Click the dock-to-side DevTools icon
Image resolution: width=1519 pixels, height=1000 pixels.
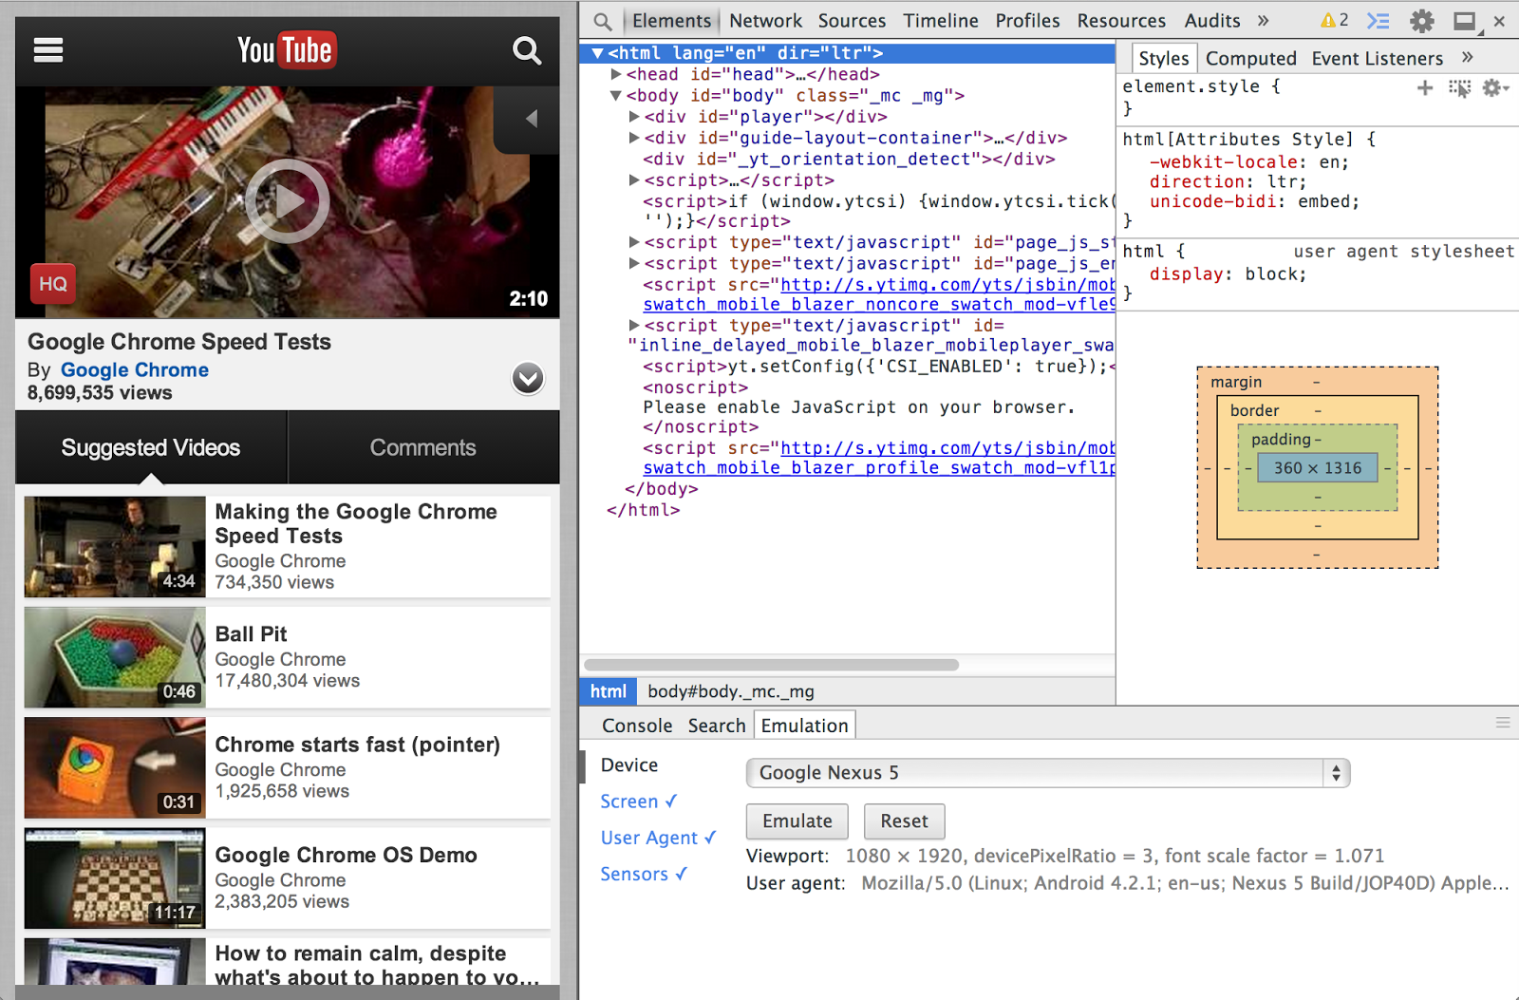[x=1466, y=21]
